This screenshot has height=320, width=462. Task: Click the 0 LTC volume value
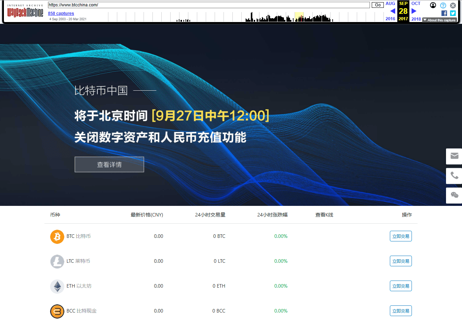click(220, 261)
